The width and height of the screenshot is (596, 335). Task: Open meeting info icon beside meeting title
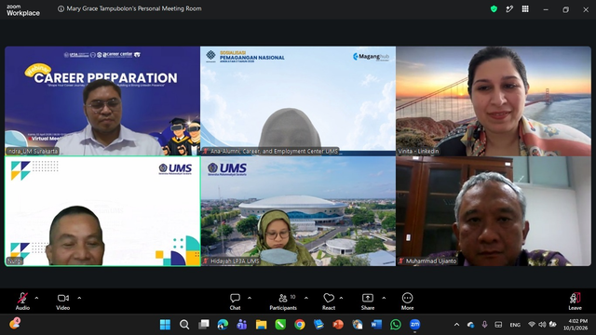click(61, 8)
